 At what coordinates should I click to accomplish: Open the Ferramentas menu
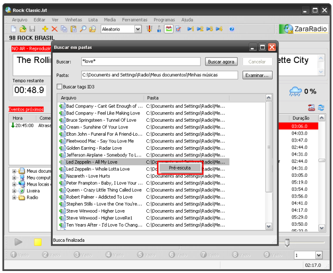click(x=135, y=20)
